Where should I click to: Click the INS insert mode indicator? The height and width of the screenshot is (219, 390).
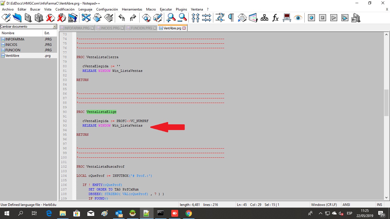(x=379, y=205)
